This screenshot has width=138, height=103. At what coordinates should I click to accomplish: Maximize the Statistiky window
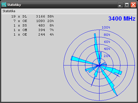click(x=127, y=5)
